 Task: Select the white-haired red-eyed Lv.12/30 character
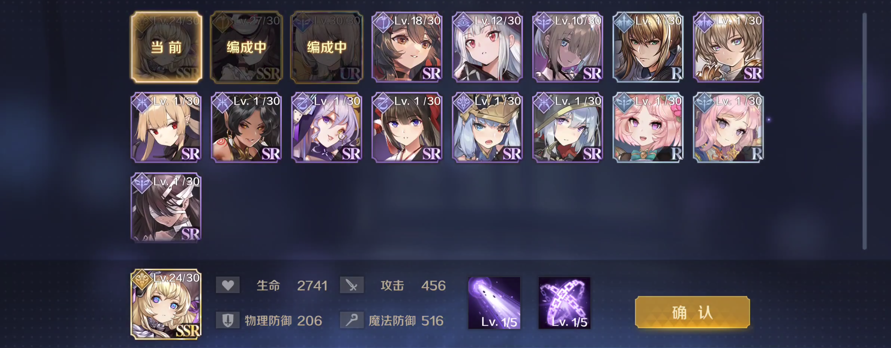pos(487,47)
